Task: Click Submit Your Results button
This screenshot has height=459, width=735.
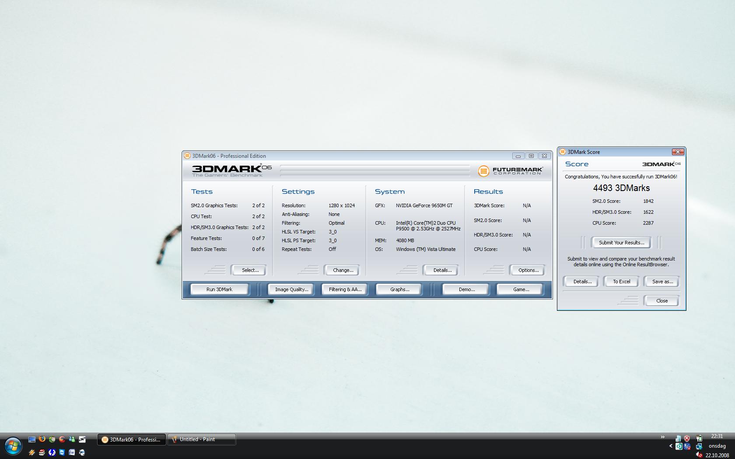Action: (x=621, y=243)
